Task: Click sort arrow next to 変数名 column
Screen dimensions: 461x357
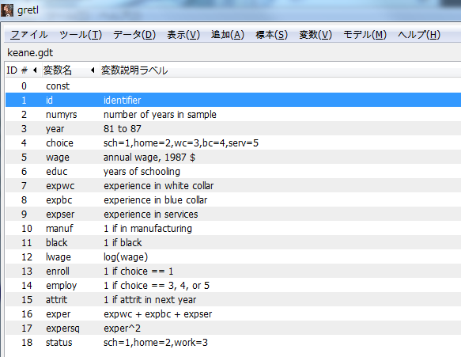Action: [93, 70]
